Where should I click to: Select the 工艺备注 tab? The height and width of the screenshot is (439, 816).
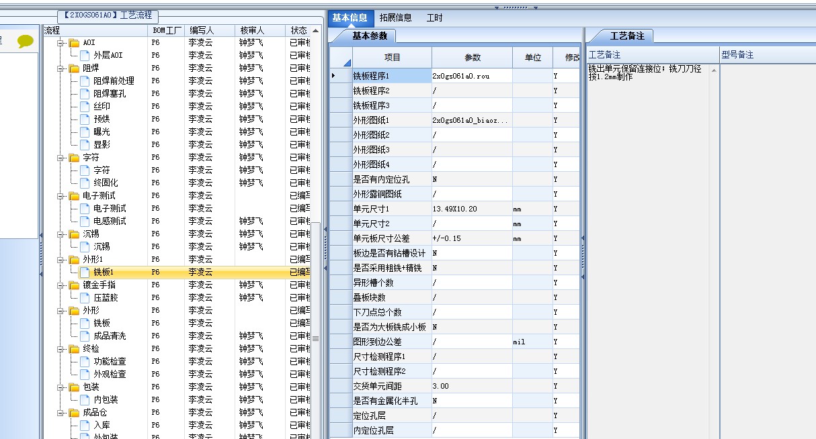click(x=626, y=36)
